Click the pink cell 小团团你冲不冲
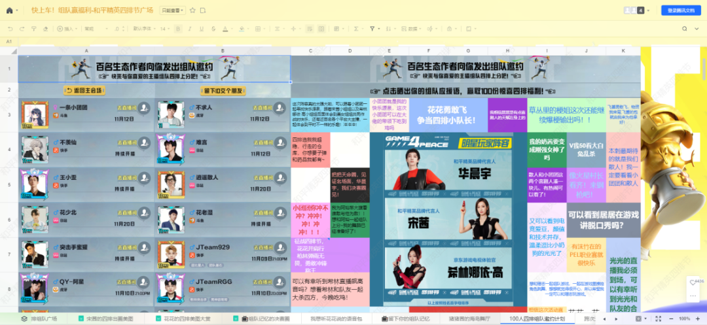The image size is (707, 325). click(x=310, y=220)
